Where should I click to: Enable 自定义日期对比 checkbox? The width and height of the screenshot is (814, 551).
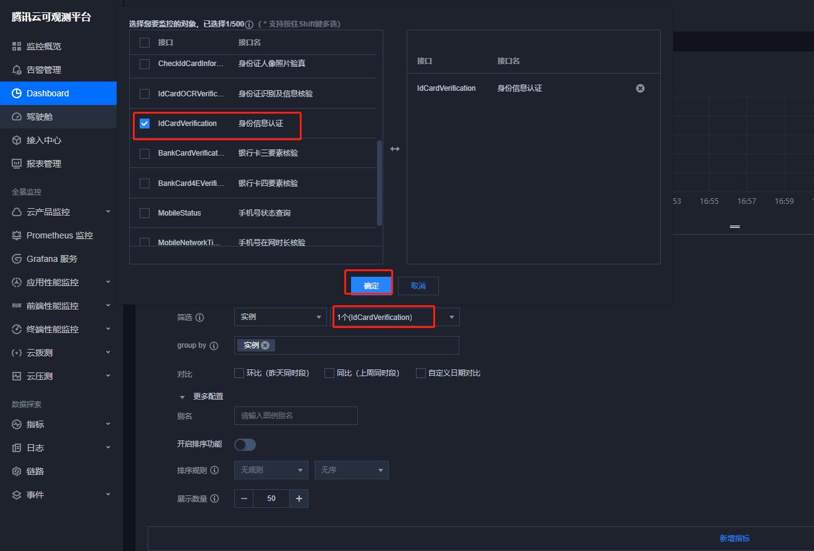click(x=421, y=373)
